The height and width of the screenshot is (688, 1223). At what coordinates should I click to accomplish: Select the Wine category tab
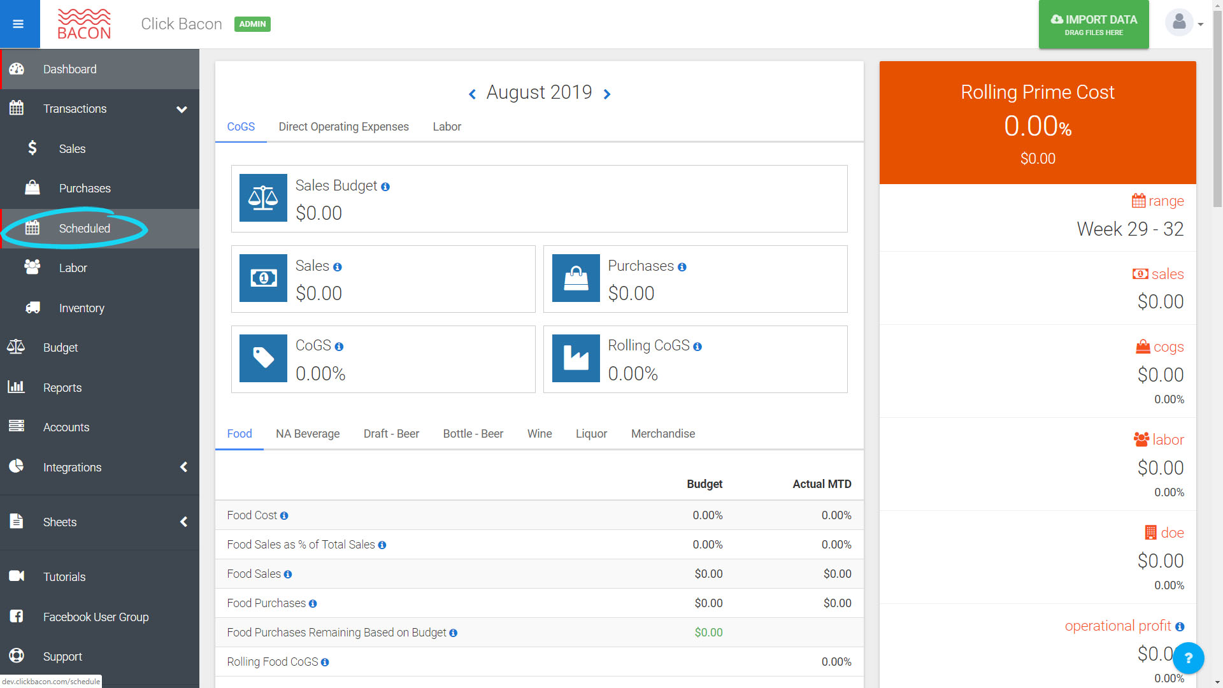pyautogui.click(x=539, y=434)
